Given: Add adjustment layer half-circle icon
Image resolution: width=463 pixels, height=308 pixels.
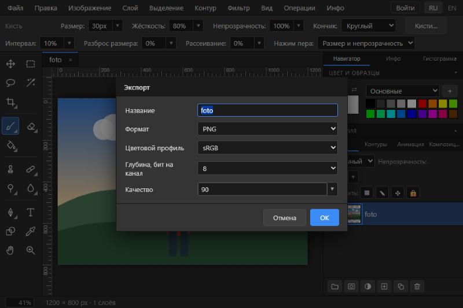Looking at the screenshot, I should (368, 287).
